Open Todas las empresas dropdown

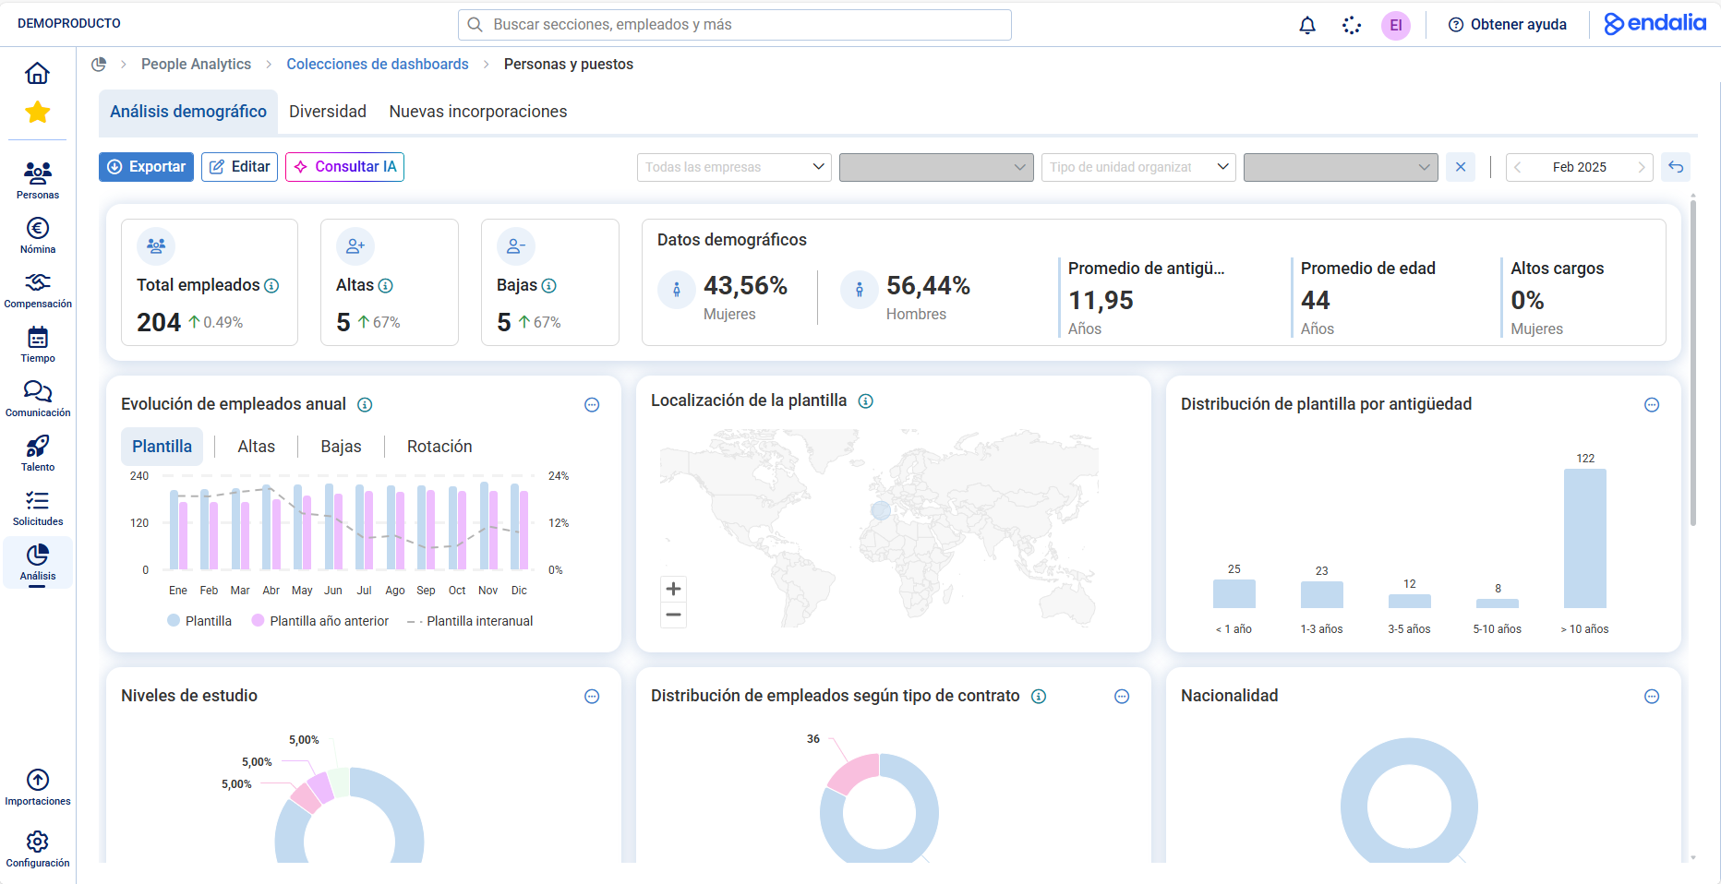734,167
